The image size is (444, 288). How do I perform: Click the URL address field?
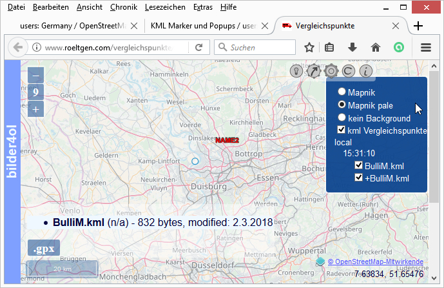[x=109, y=47]
